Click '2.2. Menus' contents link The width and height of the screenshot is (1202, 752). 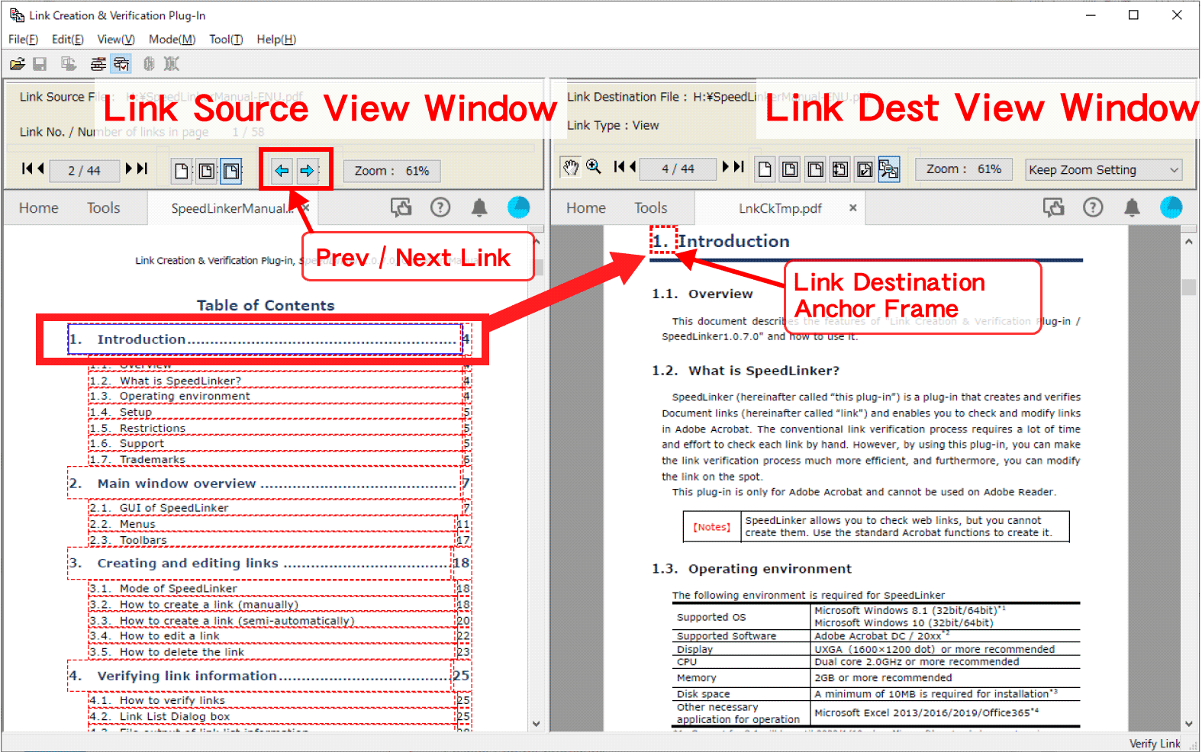pos(272,525)
